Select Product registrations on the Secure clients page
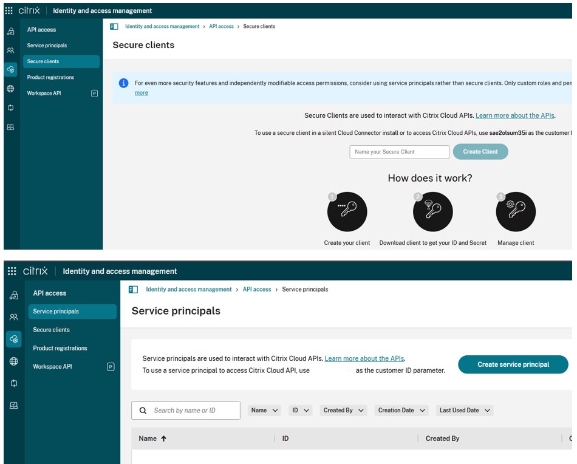Viewport: 577px width, 464px height. click(x=50, y=78)
